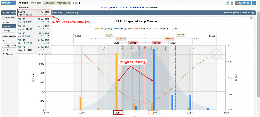260x117 pixels.
Task: Click the expiration list icon between arrows
Action: [77, 3]
